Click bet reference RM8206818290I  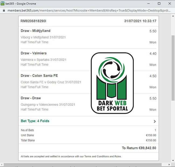(x=34, y=21)
